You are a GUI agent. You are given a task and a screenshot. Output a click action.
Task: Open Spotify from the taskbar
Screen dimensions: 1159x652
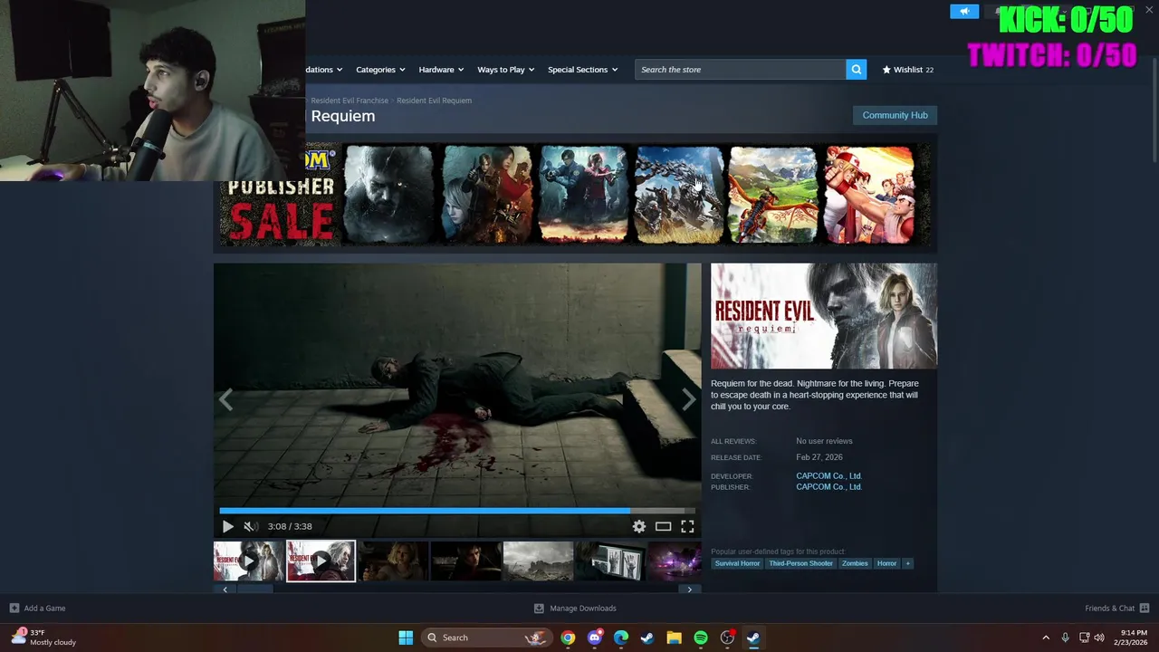700,638
